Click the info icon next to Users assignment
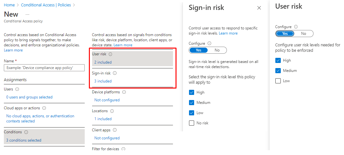The image size is (344, 155). point(17,89)
